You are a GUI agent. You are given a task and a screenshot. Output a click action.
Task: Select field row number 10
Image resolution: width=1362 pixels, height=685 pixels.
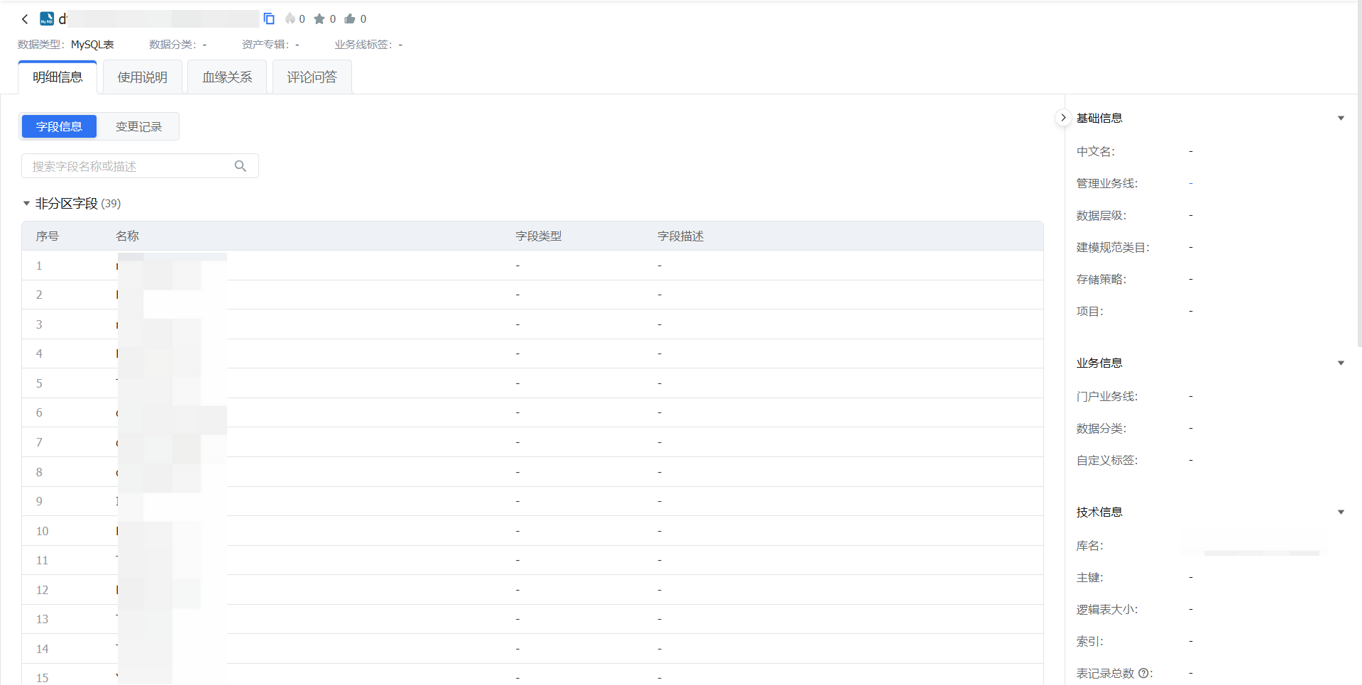pos(532,531)
